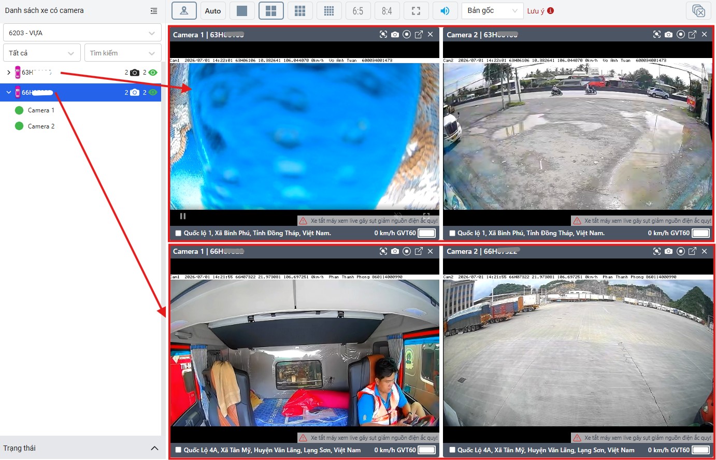Take snapshot of 66H Camera 2
Viewport: 716px width, 460px height.
pyautogui.click(x=669, y=251)
